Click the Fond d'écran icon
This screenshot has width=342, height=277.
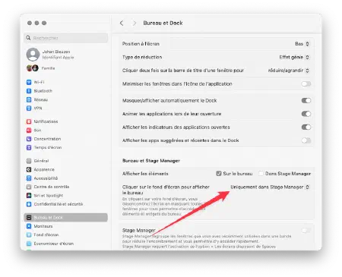tap(29, 235)
